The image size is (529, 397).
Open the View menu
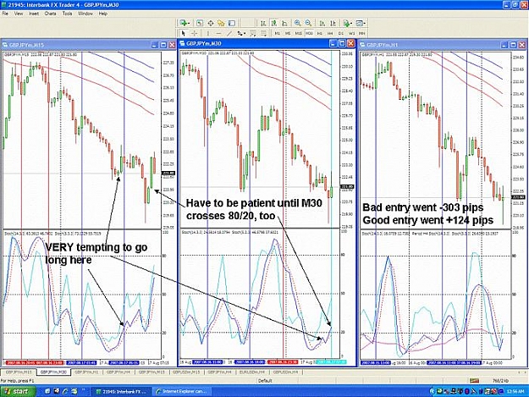point(19,14)
